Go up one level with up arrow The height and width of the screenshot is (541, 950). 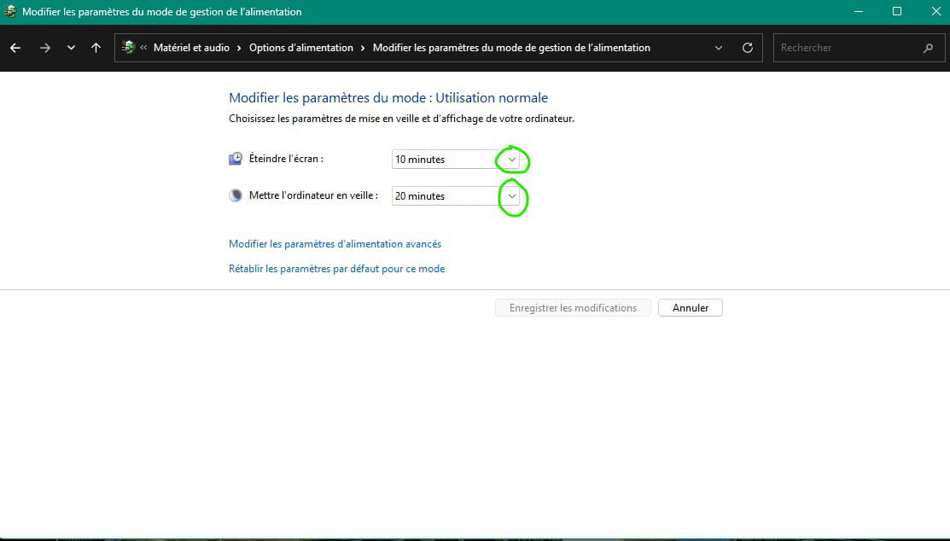pos(96,48)
